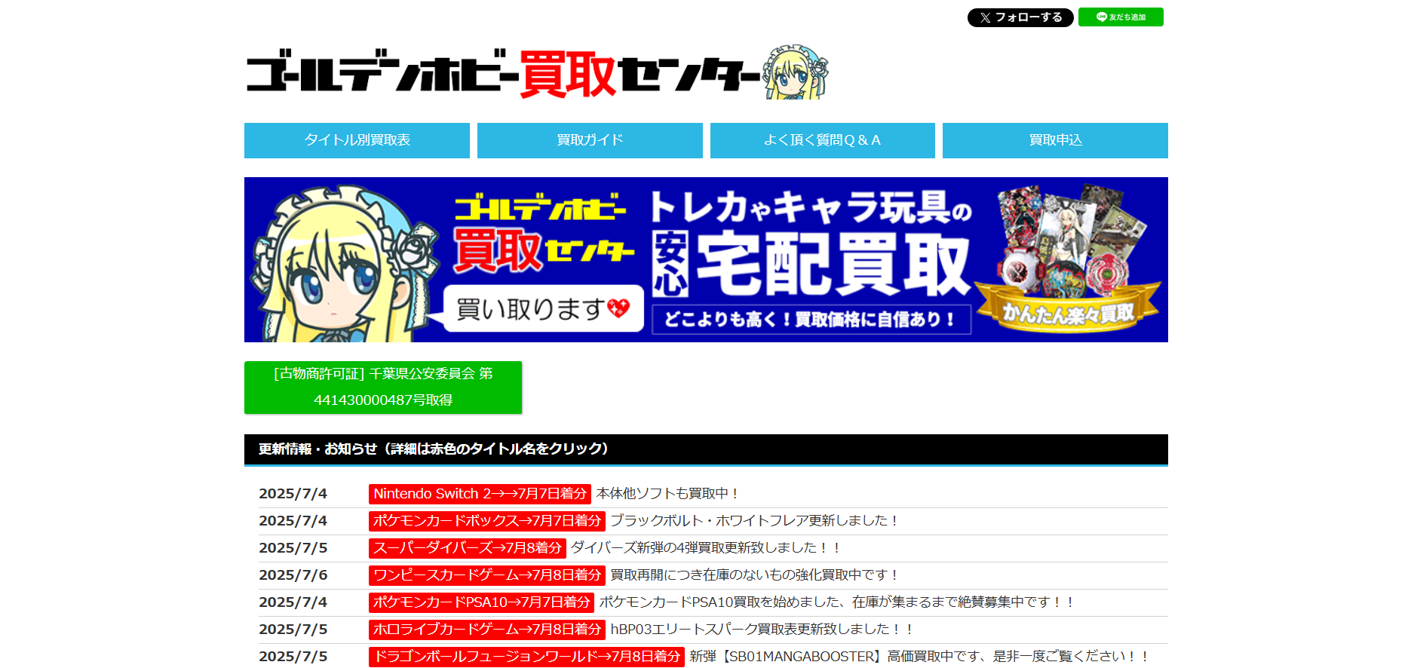Image resolution: width=1411 pixels, height=668 pixels.
Task: Open ポケモンカードボックス→7月7日着分 link
Action: 487,521
